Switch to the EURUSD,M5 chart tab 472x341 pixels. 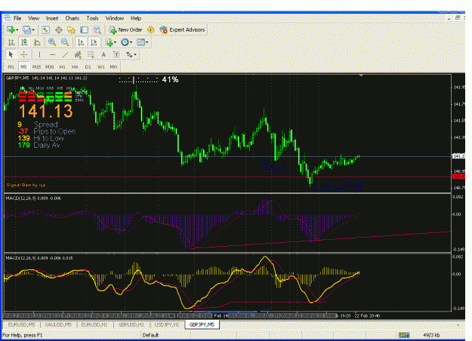pyautogui.click(x=21, y=324)
